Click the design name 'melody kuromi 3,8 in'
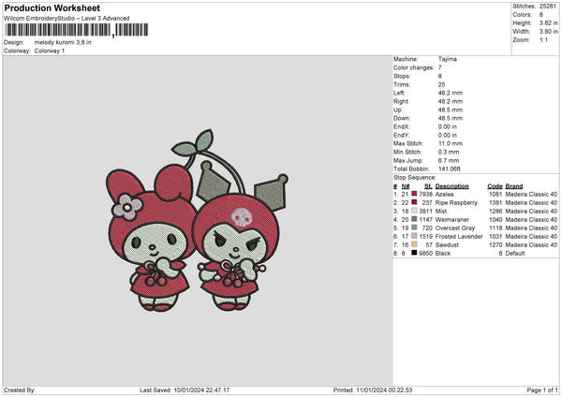562x397 pixels. (x=63, y=42)
